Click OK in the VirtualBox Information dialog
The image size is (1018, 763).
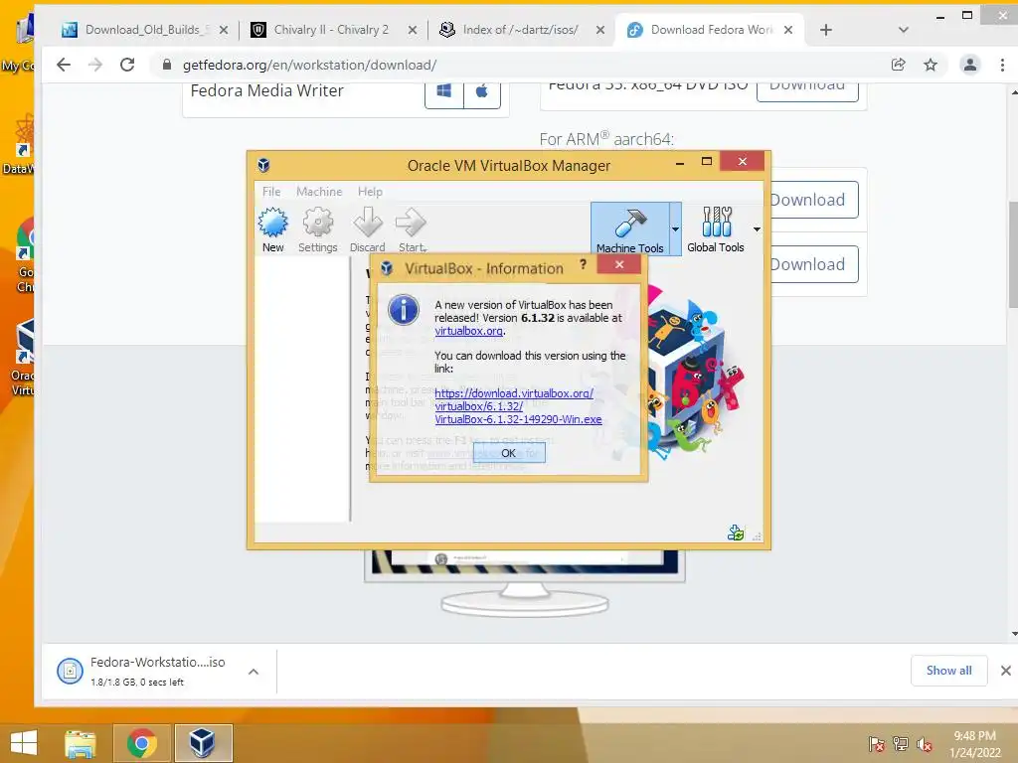(509, 453)
